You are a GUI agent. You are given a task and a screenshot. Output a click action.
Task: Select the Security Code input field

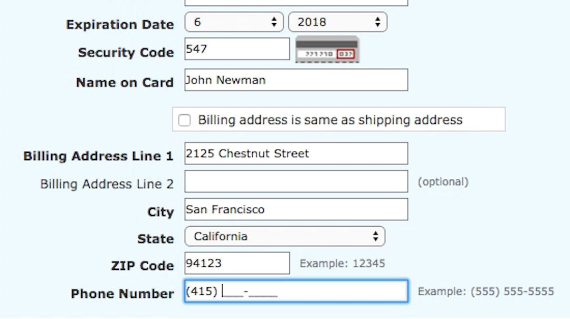click(236, 49)
